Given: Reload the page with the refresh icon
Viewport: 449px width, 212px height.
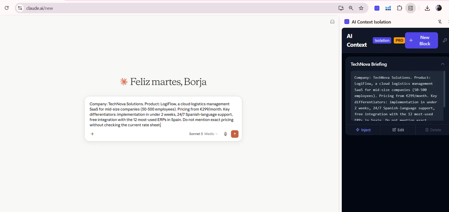Looking at the screenshot, I should click(7, 8).
